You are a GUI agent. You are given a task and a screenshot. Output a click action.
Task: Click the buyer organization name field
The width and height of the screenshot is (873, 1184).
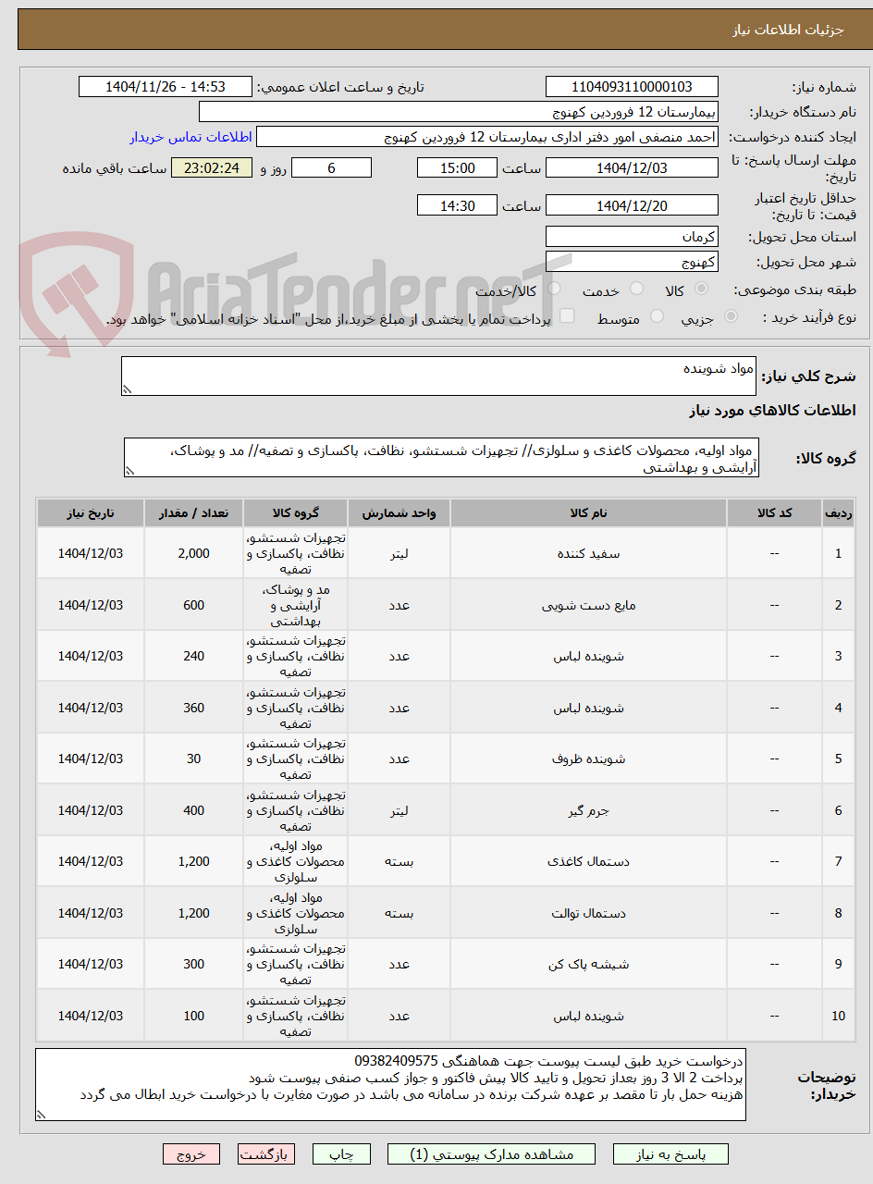click(459, 112)
